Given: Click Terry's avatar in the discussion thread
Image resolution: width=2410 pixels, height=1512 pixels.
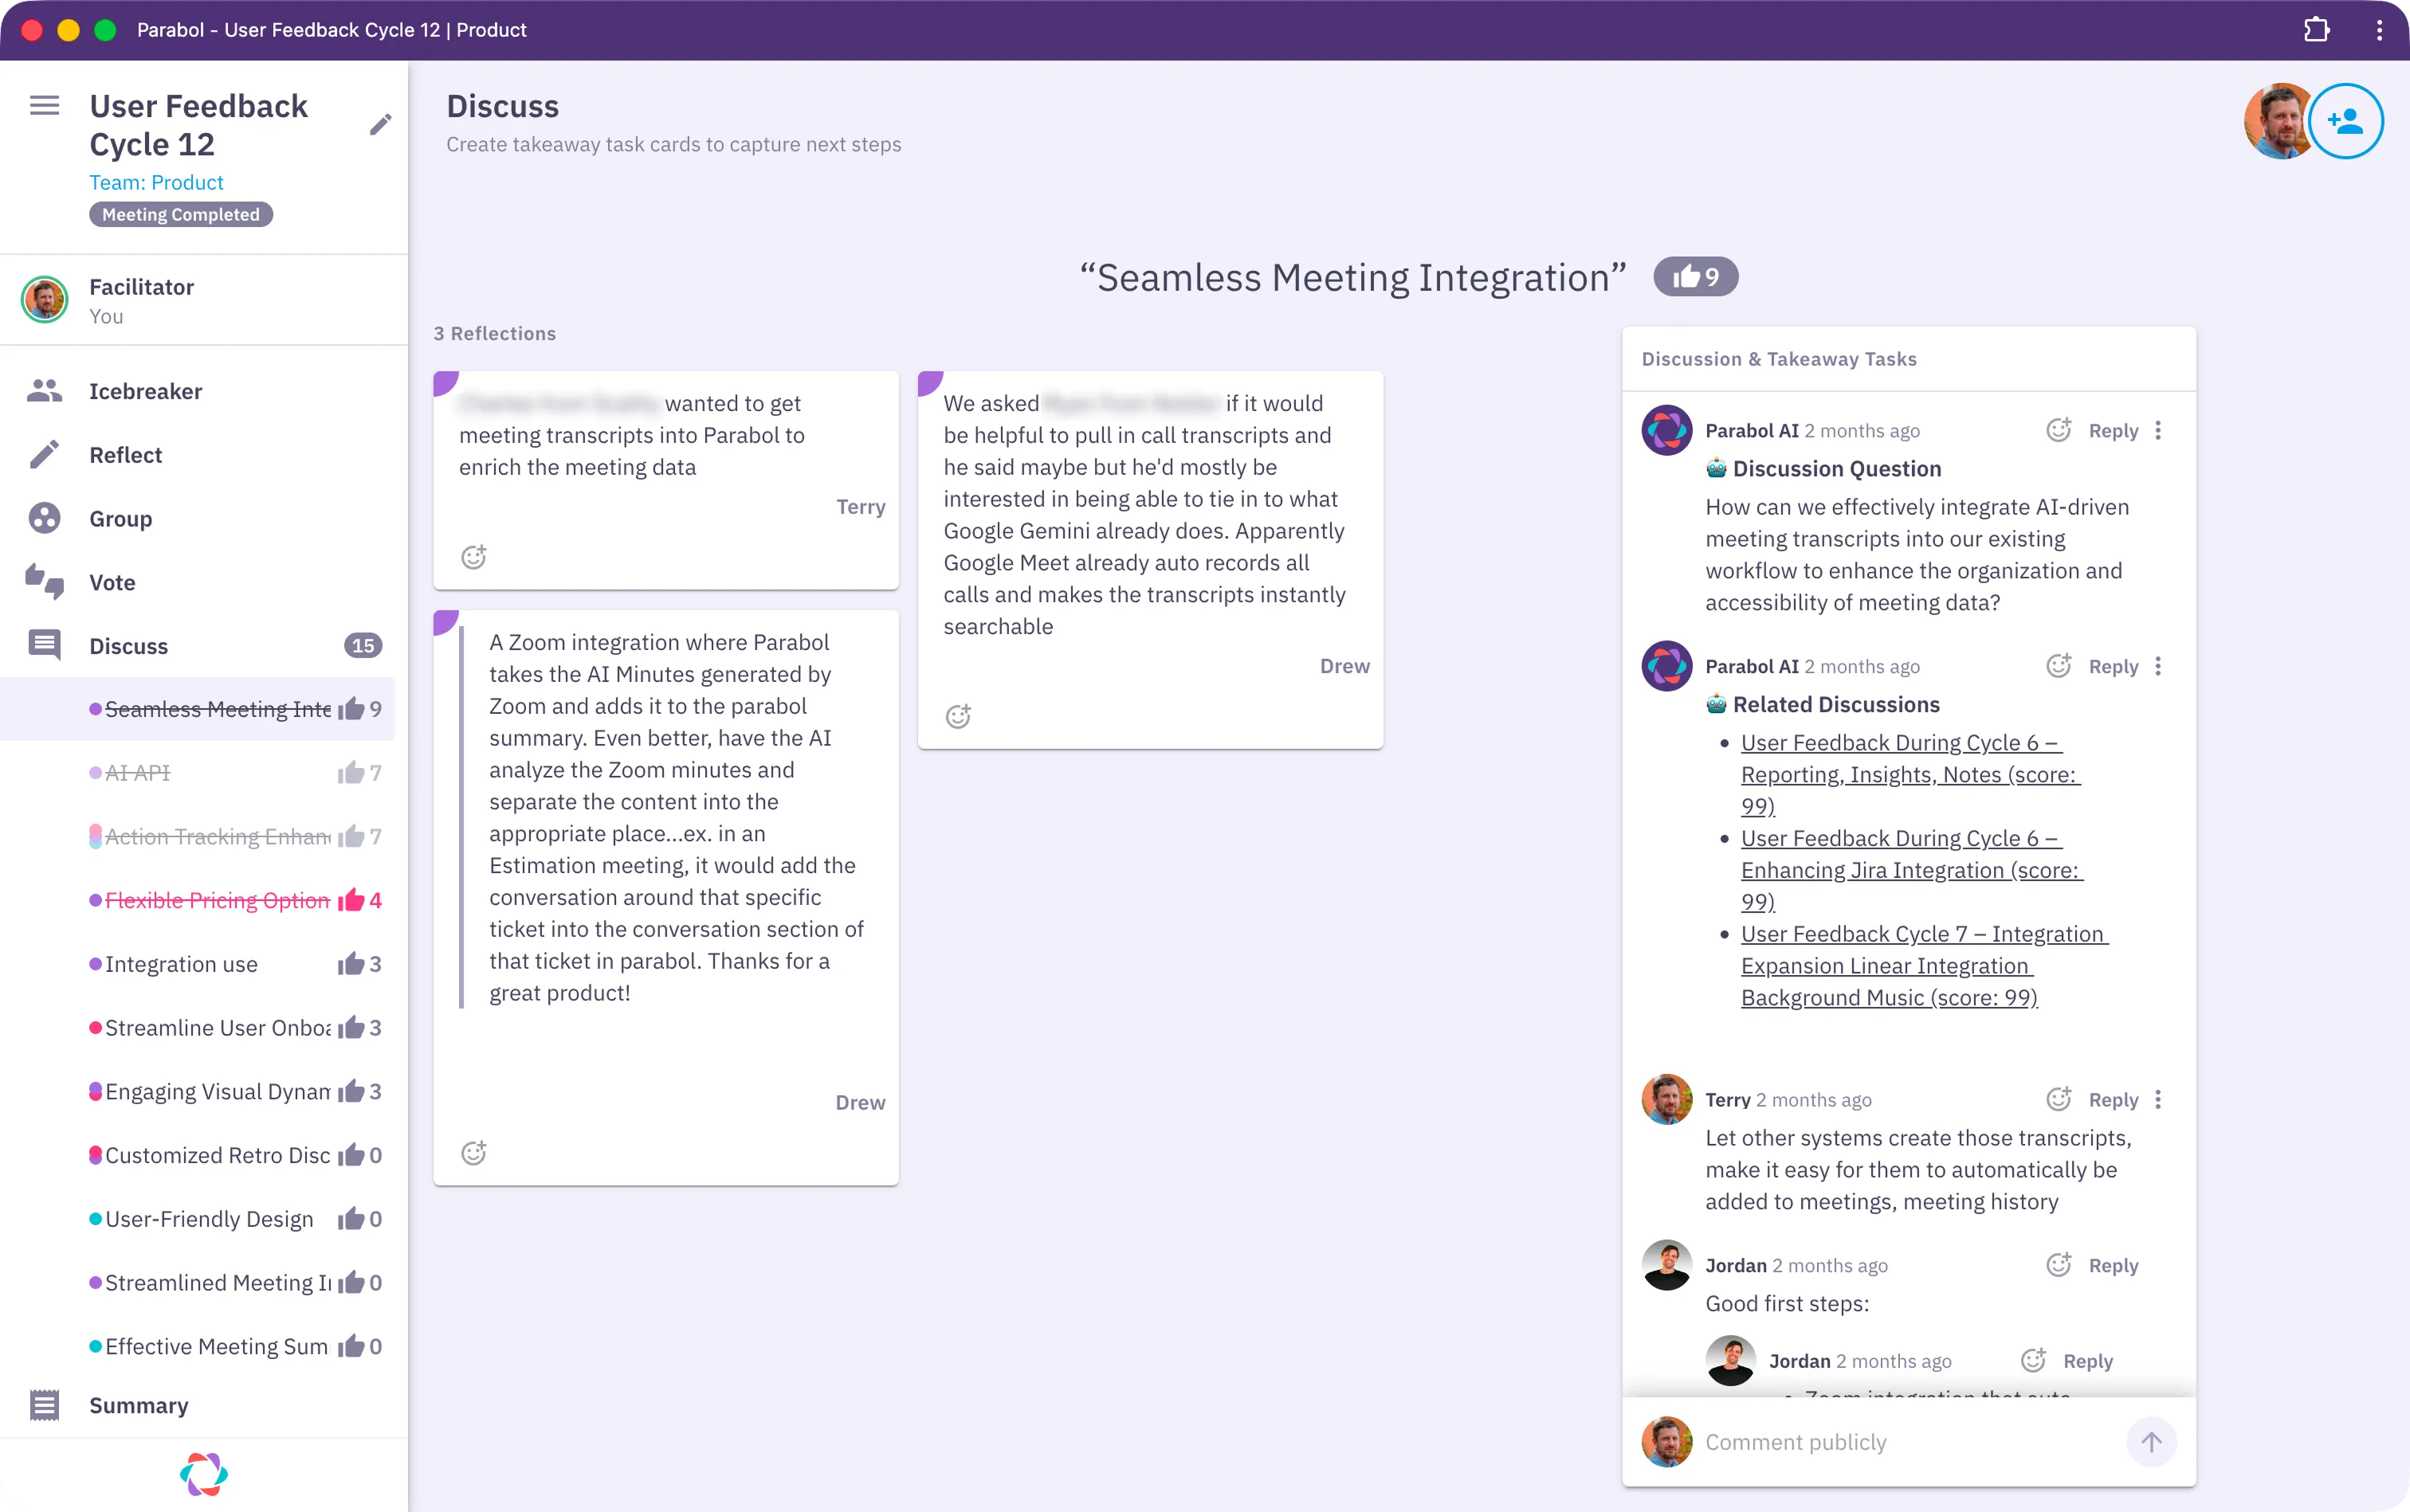Looking at the screenshot, I should click(1666, 1099).
